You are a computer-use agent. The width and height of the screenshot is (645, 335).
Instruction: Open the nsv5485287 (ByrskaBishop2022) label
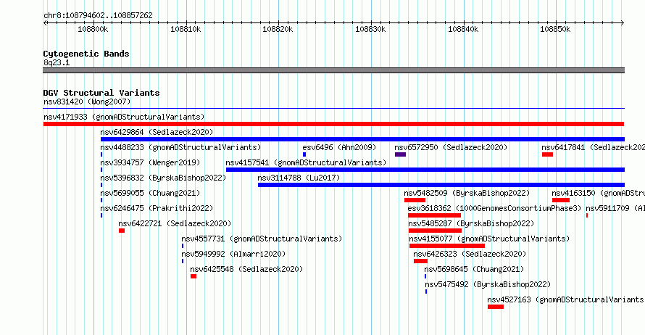point(471,223)
